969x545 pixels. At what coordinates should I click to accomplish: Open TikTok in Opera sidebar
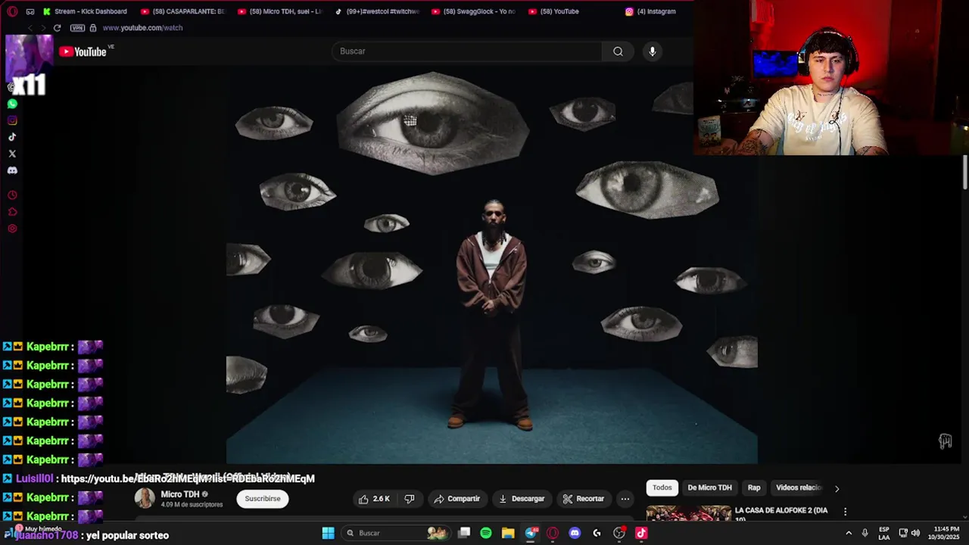(x=12, y=137)
